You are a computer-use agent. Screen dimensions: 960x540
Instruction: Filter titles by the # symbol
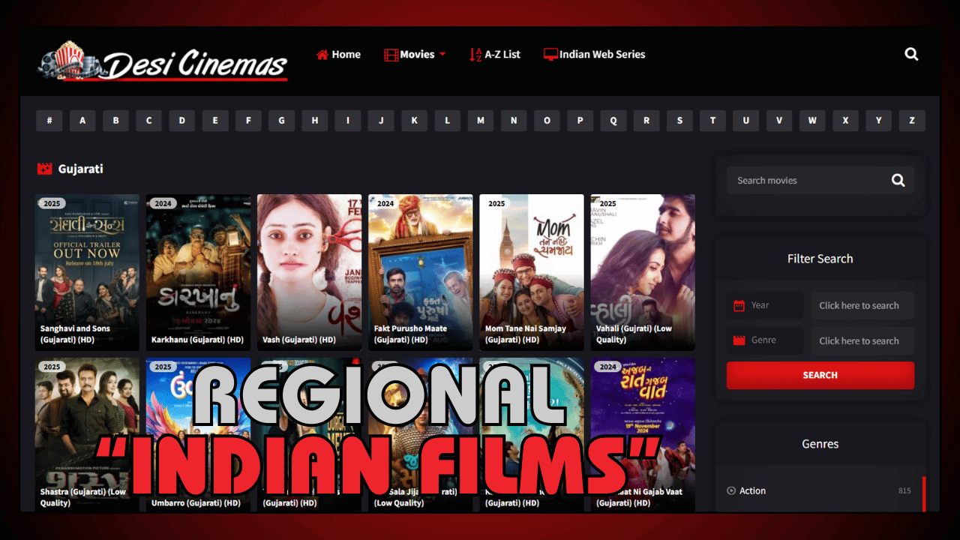click(49, 121)
